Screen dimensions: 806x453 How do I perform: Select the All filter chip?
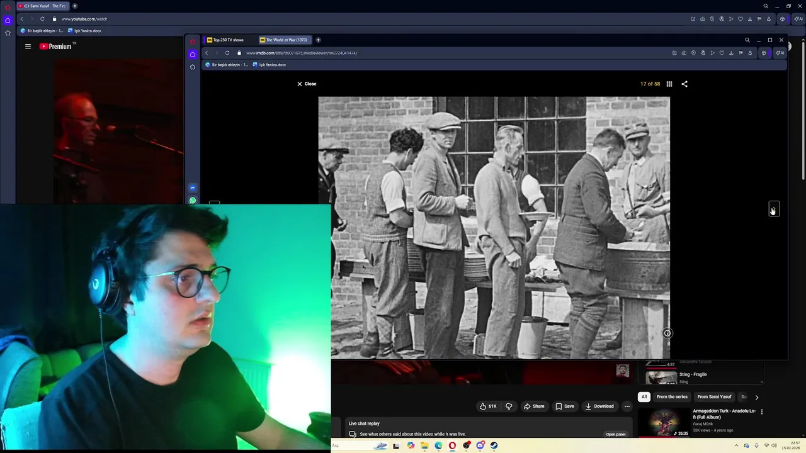pyautogui.click(x=644, y=397)
